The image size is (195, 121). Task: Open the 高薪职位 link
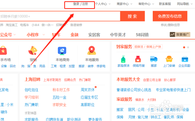click(x=87, y=105)
